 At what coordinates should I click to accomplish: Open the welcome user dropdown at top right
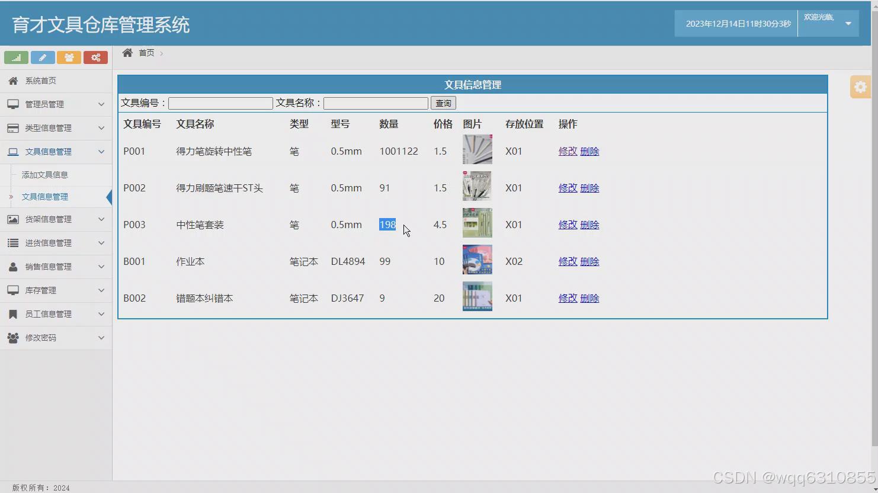point(828,23)
